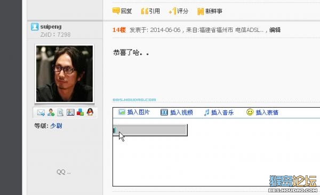320x195 pixels.
Task: Click suipeng's avatar photo
Action: pos(65,74)
